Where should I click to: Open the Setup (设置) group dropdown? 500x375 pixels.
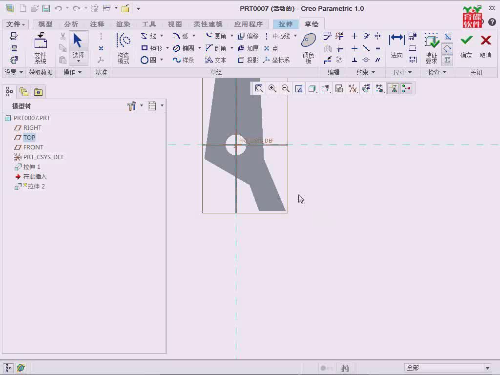tap(13, 72)
